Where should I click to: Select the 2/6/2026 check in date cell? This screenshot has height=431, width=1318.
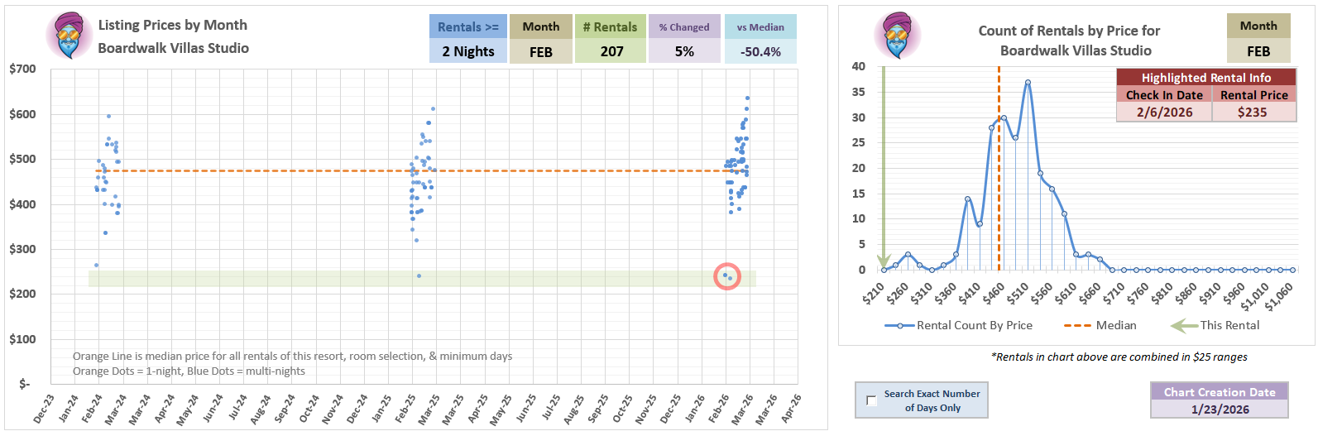[1164, 112]
